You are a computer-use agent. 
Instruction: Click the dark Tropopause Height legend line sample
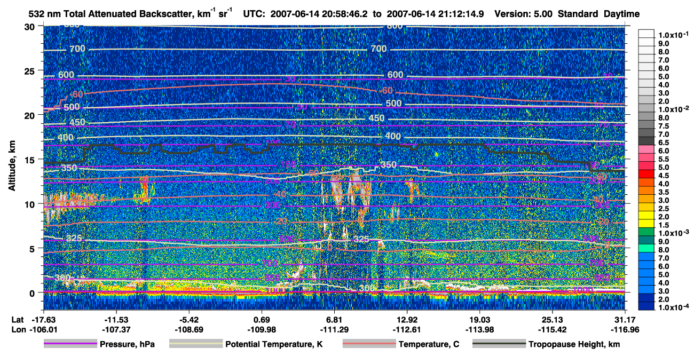[x=499, y=344]
